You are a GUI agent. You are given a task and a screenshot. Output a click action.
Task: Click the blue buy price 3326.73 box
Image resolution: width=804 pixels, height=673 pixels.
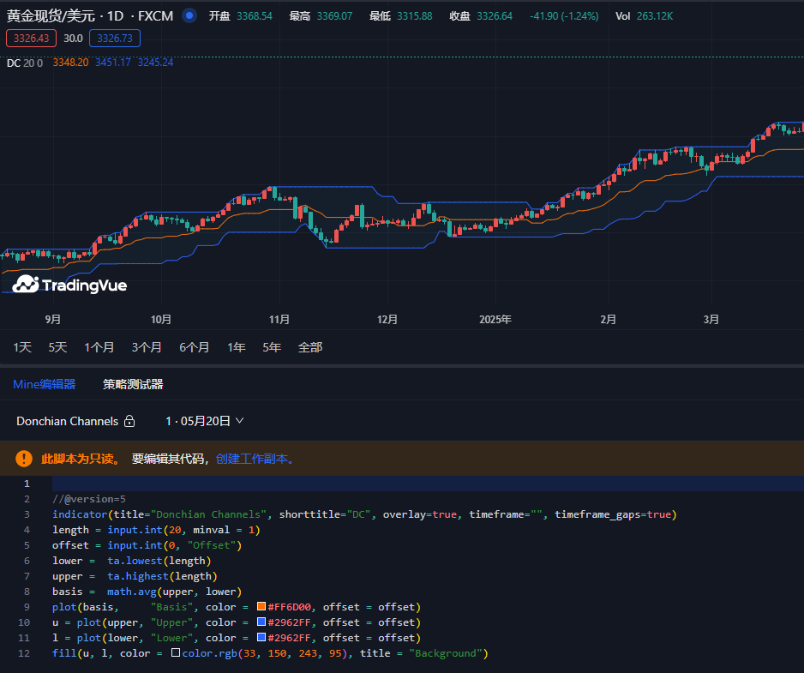coord(114,38)
